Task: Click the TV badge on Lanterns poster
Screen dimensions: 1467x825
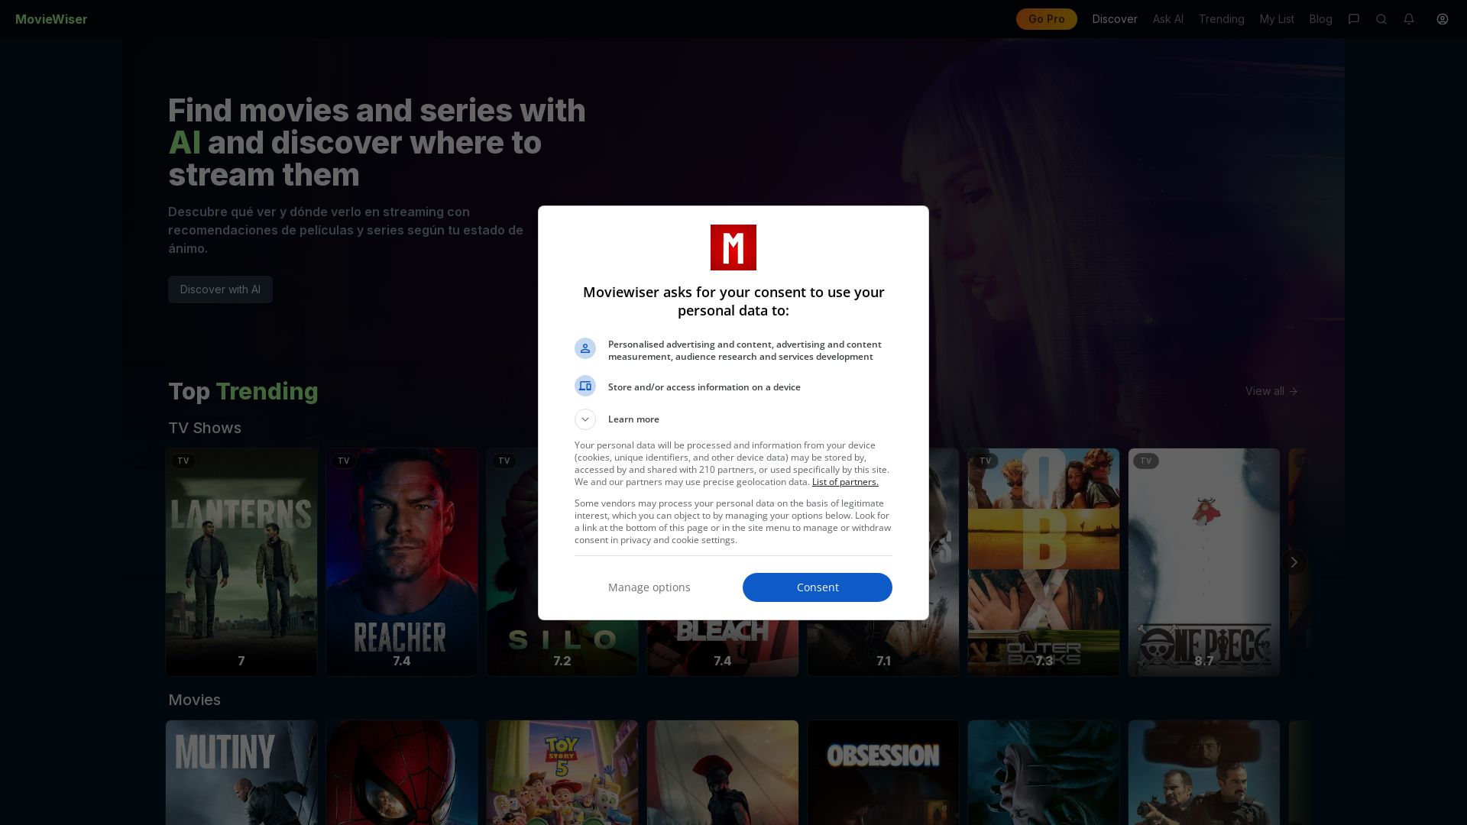Action: (x=183, y=461)
